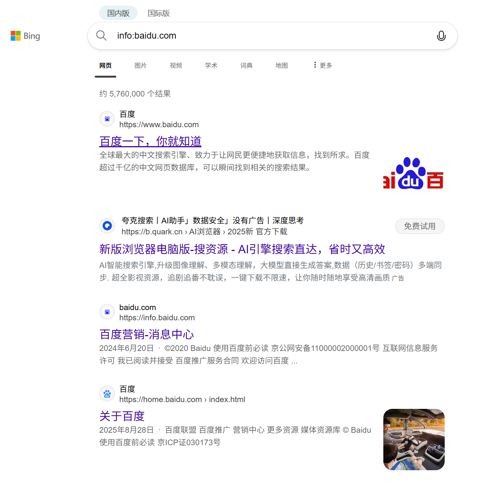Select the 地图 tab
Image resolution: width=489 pixels, height=488 pixels.
coord(281,65)
